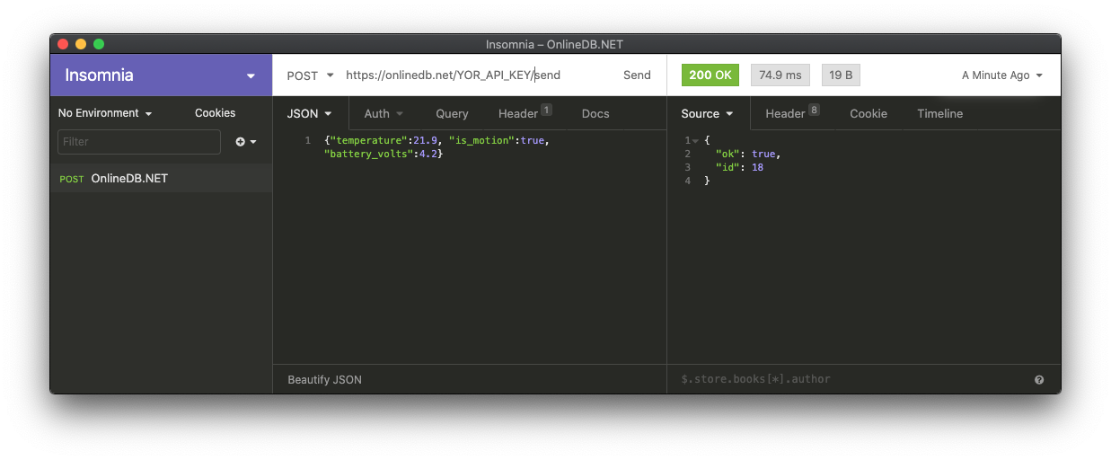This screenshot has width=1111, height=460.
Task: Switch to the response Header tab
Action: 792,113
